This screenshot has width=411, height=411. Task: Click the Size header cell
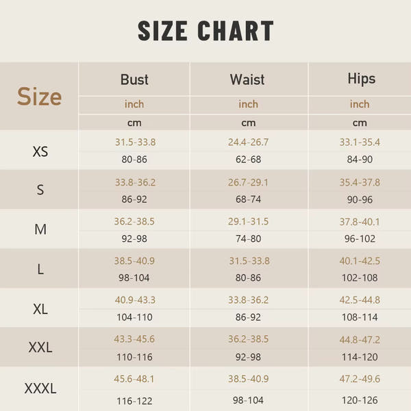(40, 97)
